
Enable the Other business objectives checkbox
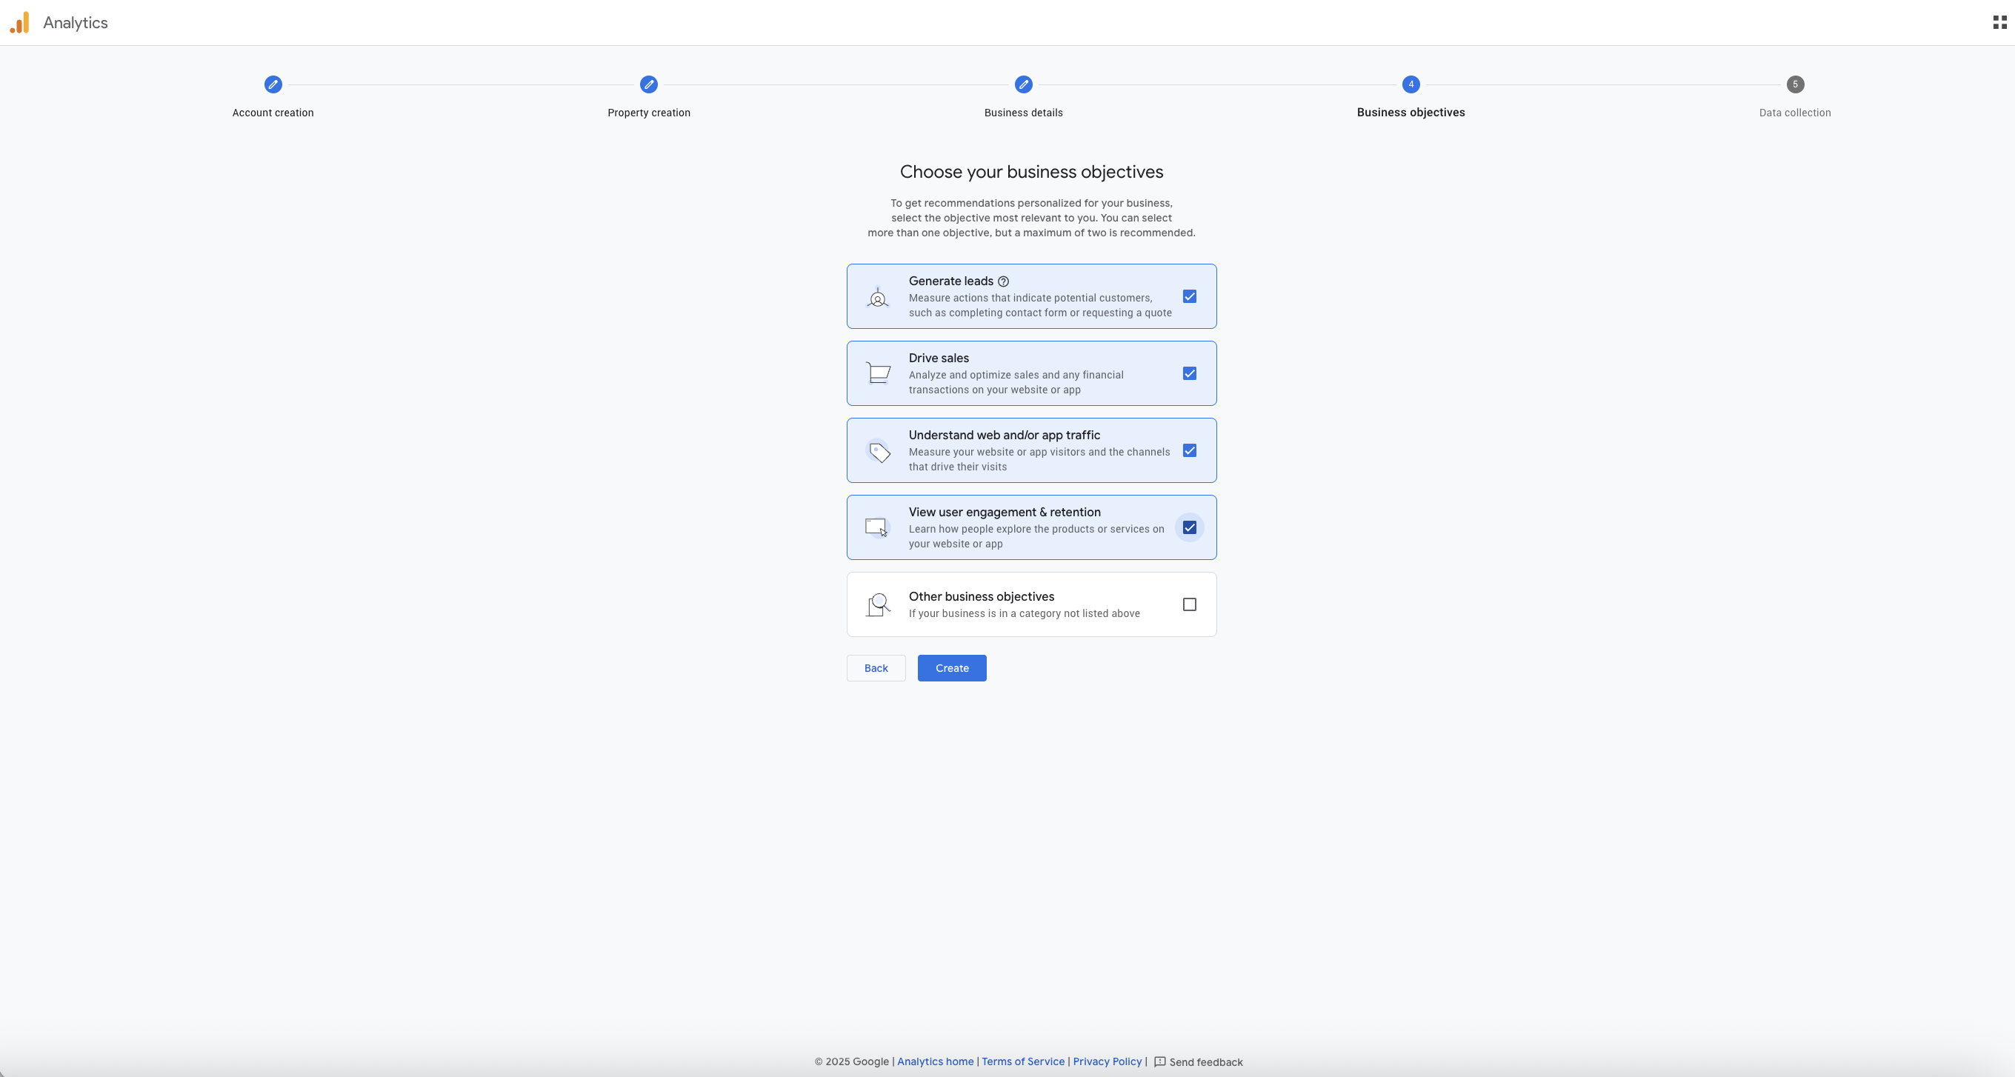tap(1189, 604)
